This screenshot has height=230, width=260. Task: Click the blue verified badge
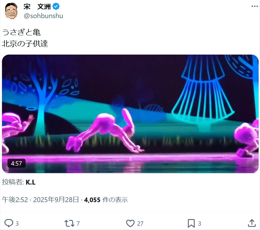[56, 7]
